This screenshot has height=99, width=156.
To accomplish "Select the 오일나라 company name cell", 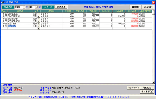I will tap(20, 24).
